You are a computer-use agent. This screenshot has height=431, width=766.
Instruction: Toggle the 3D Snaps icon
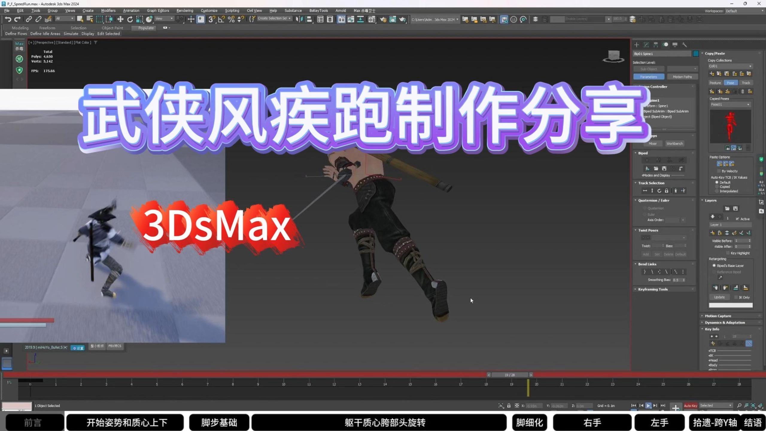pos(212,19)
